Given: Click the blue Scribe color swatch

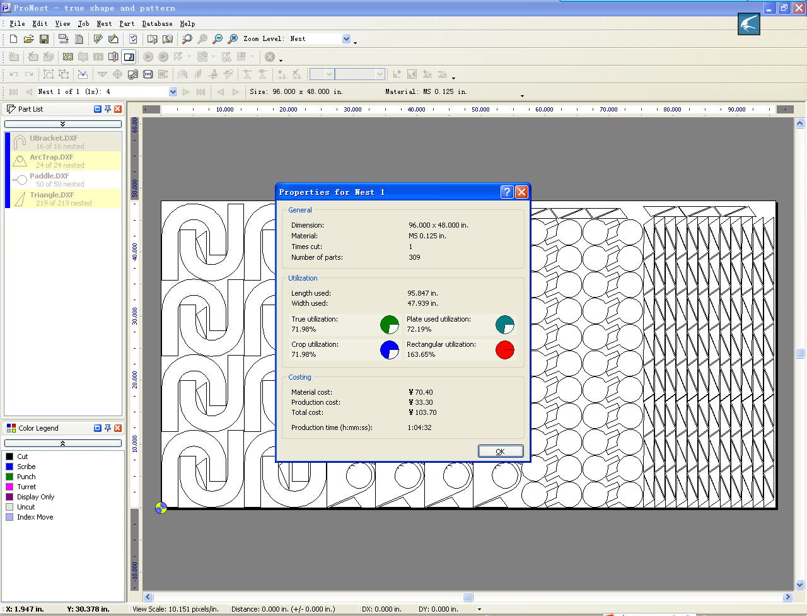Looking at the screenshot, I should click(9, 467).
